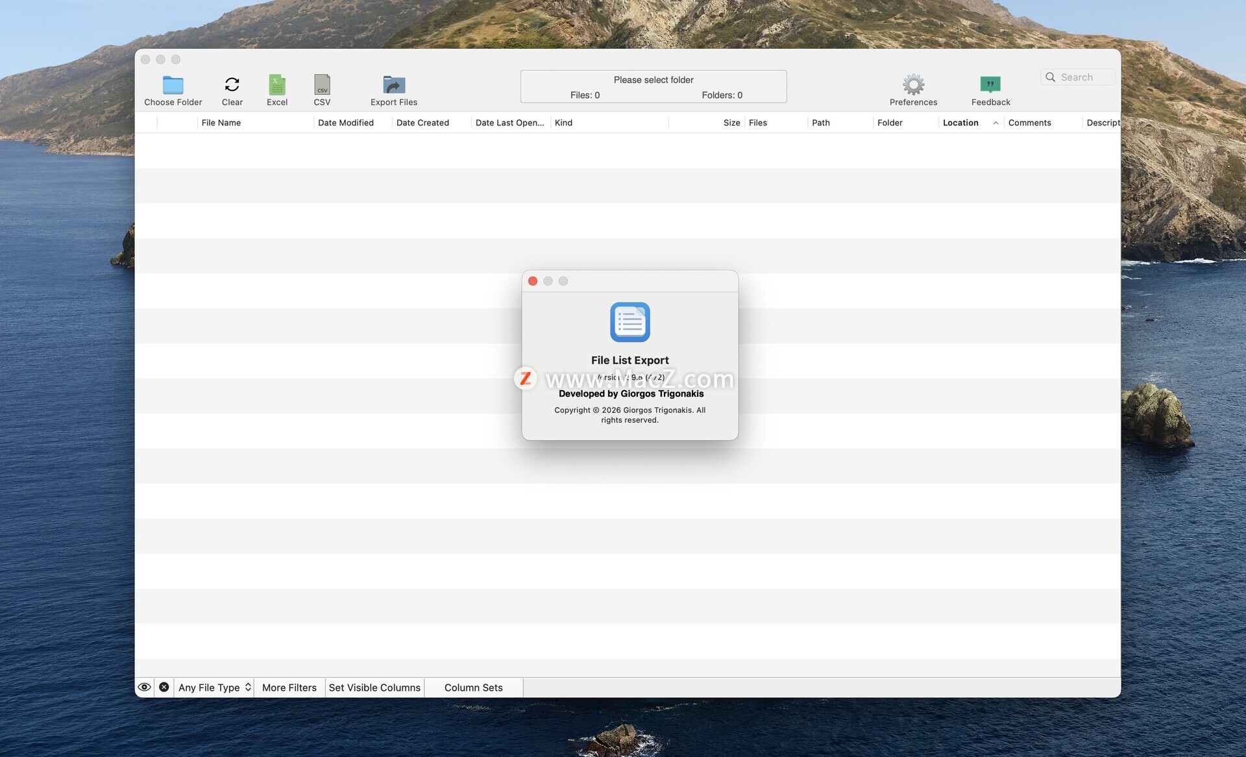Close the About File List Export dialog
This screenshot has height=757, width=1246.
[533, 281]
